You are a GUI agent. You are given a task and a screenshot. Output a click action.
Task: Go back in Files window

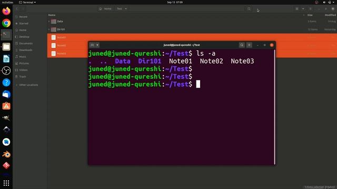pyautogui.click(x=17, y=9)
